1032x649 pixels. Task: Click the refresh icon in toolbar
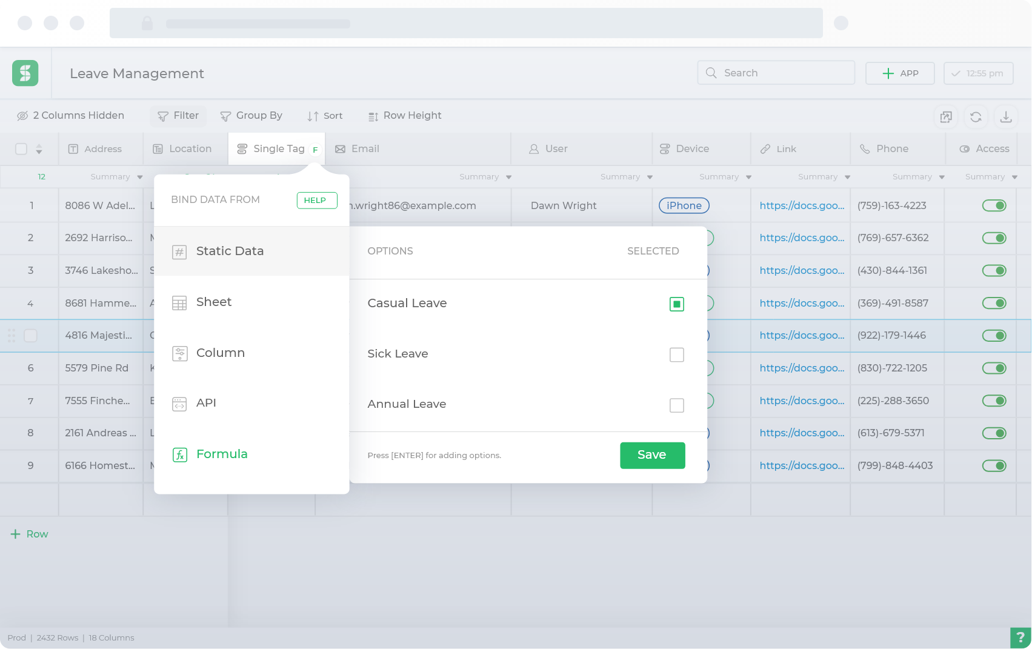coord(976,117)
